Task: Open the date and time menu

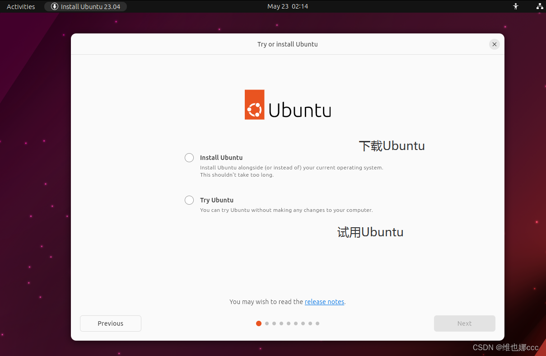Action: 288,6
